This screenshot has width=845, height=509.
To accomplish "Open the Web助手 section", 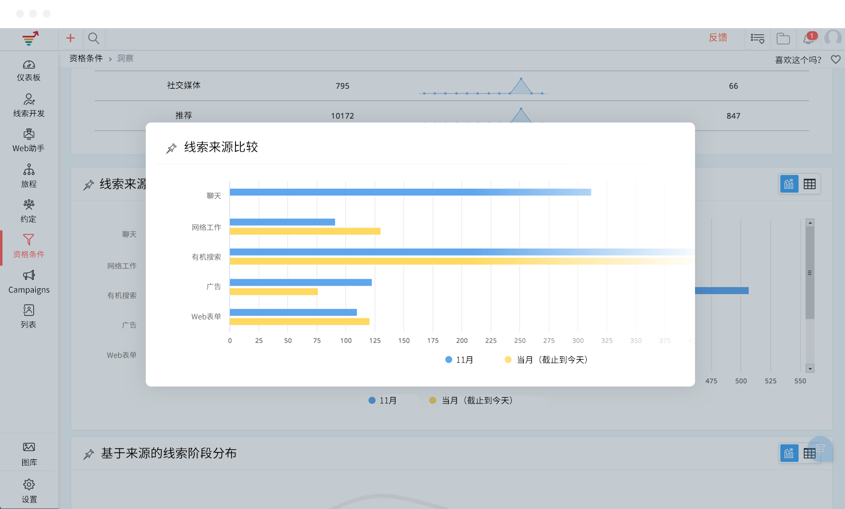I will (29, 140).
